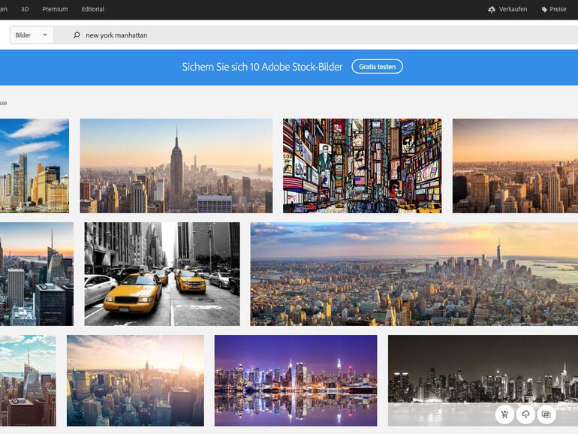Click the Gratis testen button

(377, 67)
